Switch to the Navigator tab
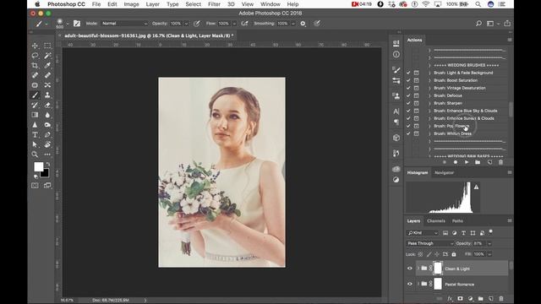Screen dimensions: 541x304 (444, 172)
